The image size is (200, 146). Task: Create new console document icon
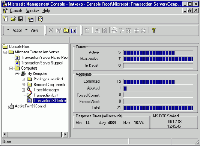pyautogui.click(x=6, y=19)
